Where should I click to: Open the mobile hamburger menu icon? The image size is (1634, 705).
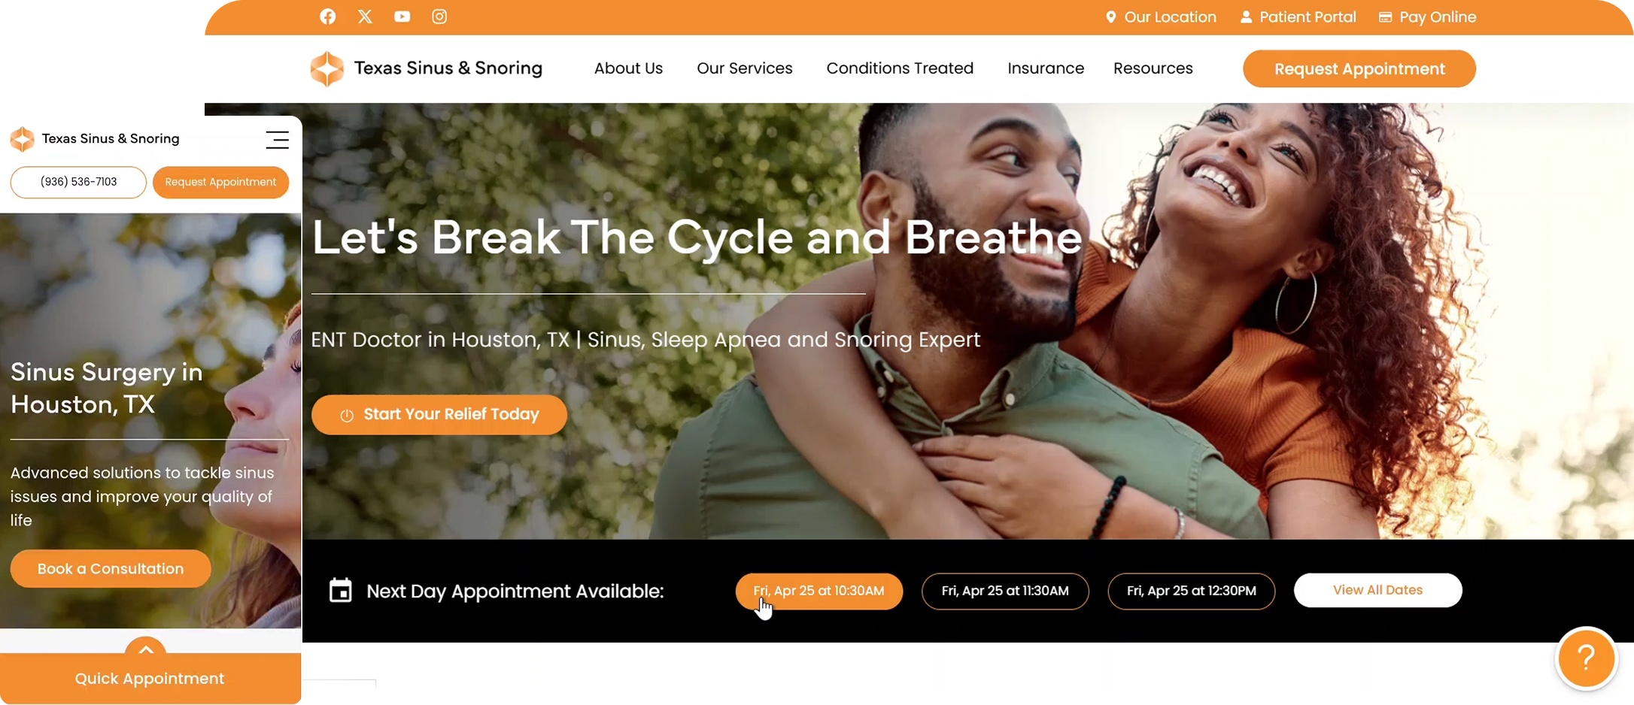pos(277,139)
